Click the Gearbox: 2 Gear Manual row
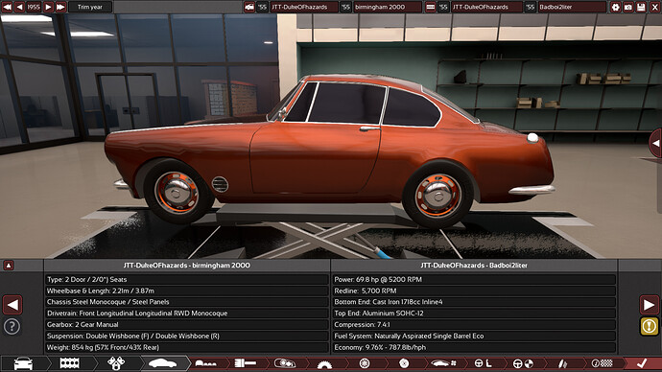Viewport: 662px width, 372px height. tap(187, 325)
